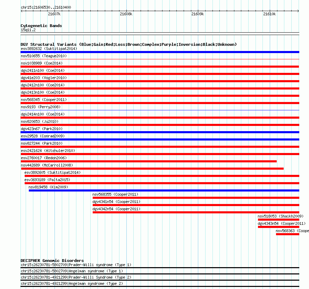Select the blue bar under dgv423n67
Viewport: 309px width, 289px height.
(160, 132)
